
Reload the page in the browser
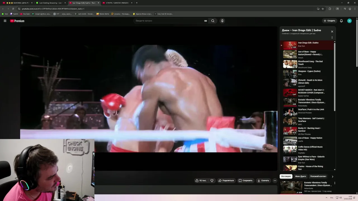click(13, 9)
